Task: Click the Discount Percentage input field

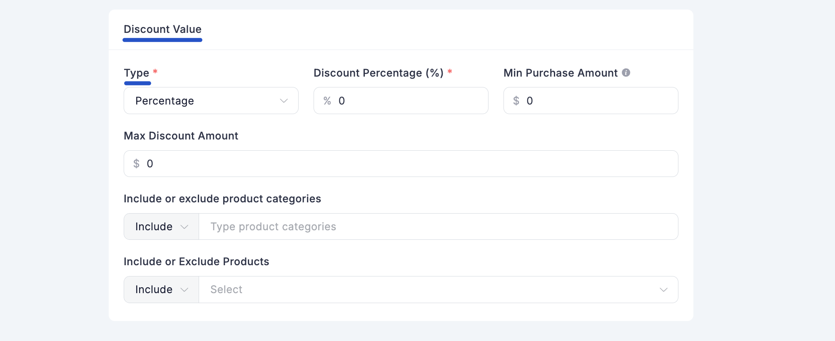Action: [401, 101]
